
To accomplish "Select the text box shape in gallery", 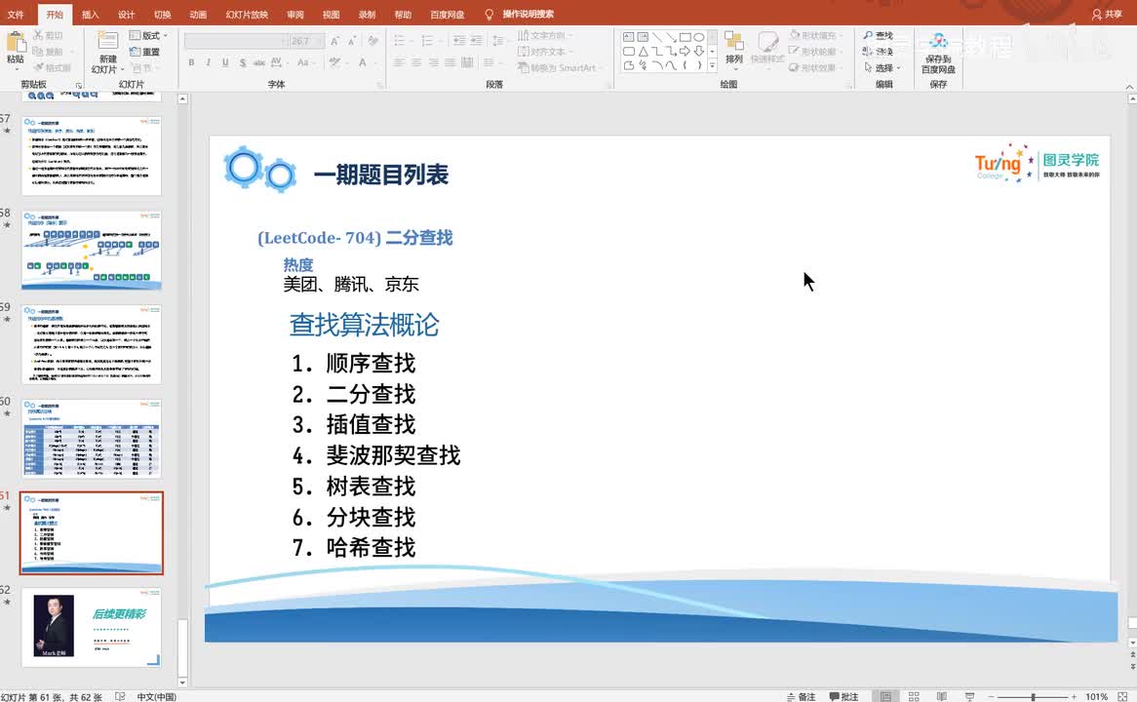I will coord(629,37).
